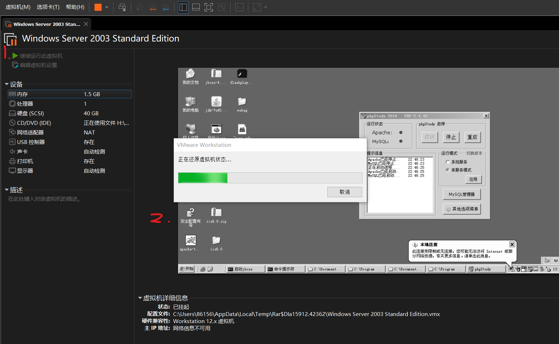Click the 重启 button in phpStudy
Screen dimensions: 559x344
point(472,137)
